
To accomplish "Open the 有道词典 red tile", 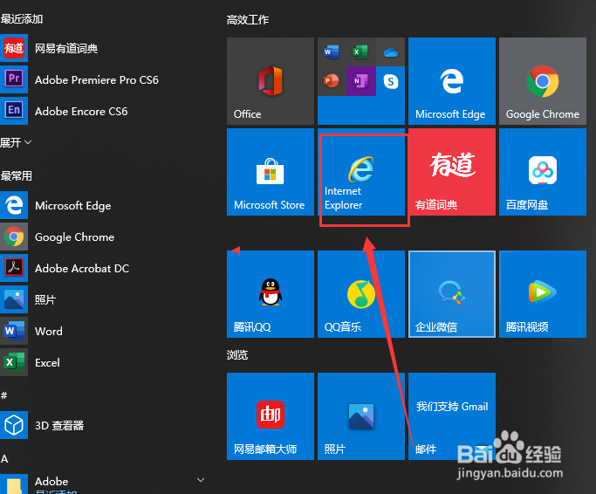I will [x=452, y=172].
